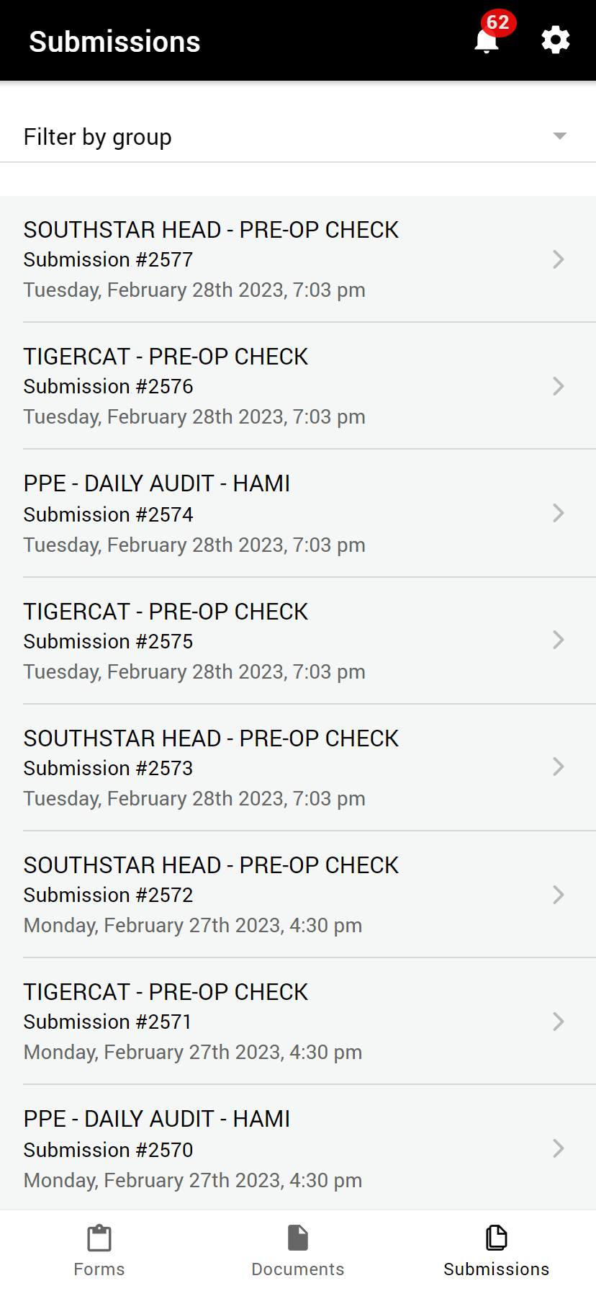Open Tigercat Pre-Op Check Submission #2571
The height and width of the screenshot is (1291, 596).
tap(298, 1022)
